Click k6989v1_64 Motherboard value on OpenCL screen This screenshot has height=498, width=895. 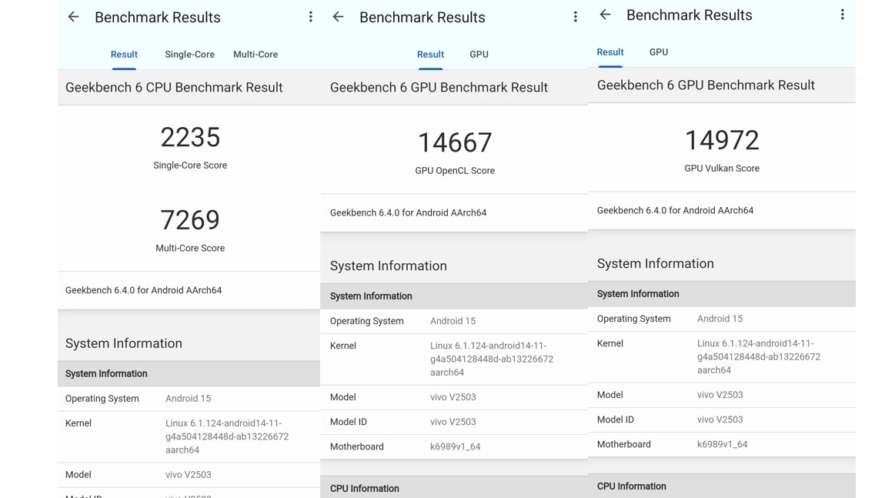[x=455, y=446]
